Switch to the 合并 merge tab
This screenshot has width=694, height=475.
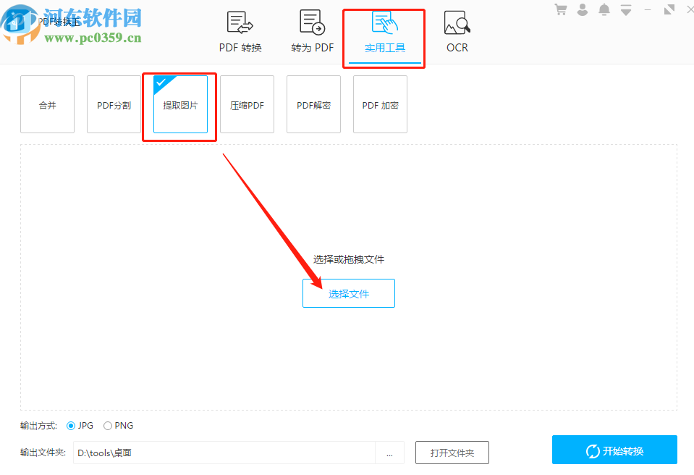pyautogui.click(x=47, y=104)
